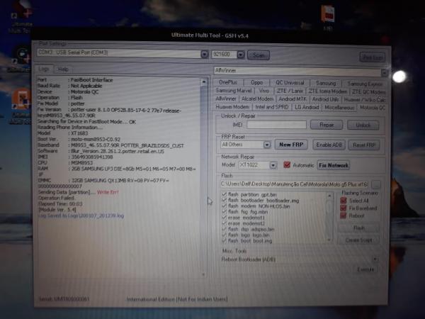Click the Execute misc tool button
Viewport: 425px width, 319px height.
click(x=365, y=269)
